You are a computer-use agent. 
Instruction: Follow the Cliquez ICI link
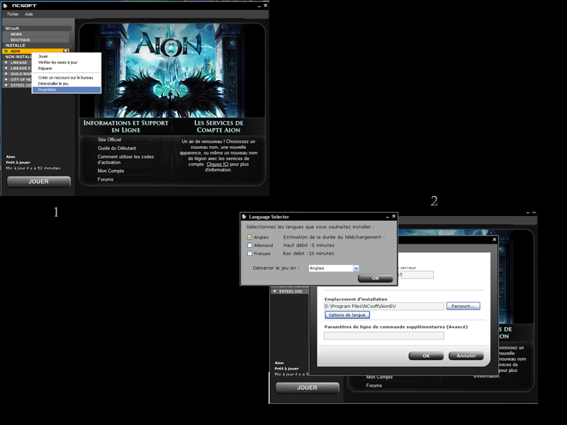point(218,164)
